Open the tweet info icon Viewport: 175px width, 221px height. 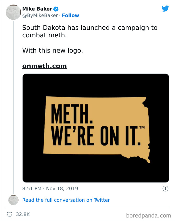165,189
